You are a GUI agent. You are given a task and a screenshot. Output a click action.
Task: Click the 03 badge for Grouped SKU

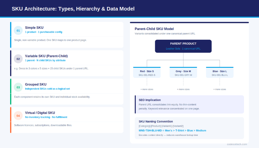(18, 87)
